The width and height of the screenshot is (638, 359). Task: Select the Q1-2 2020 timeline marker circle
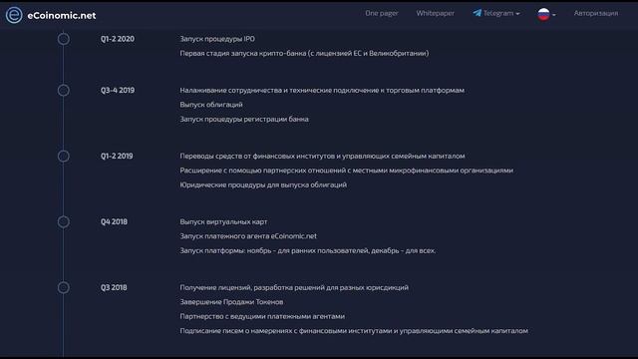63,39
